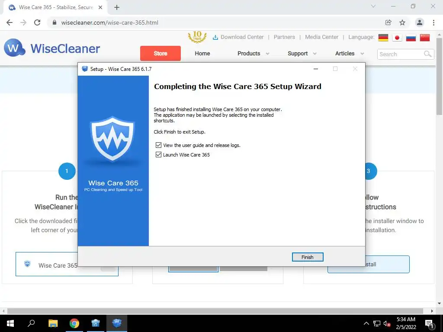Viewport: 443px width, 332px height.
Task: Open the red Store button
Action: click(160, 53)
